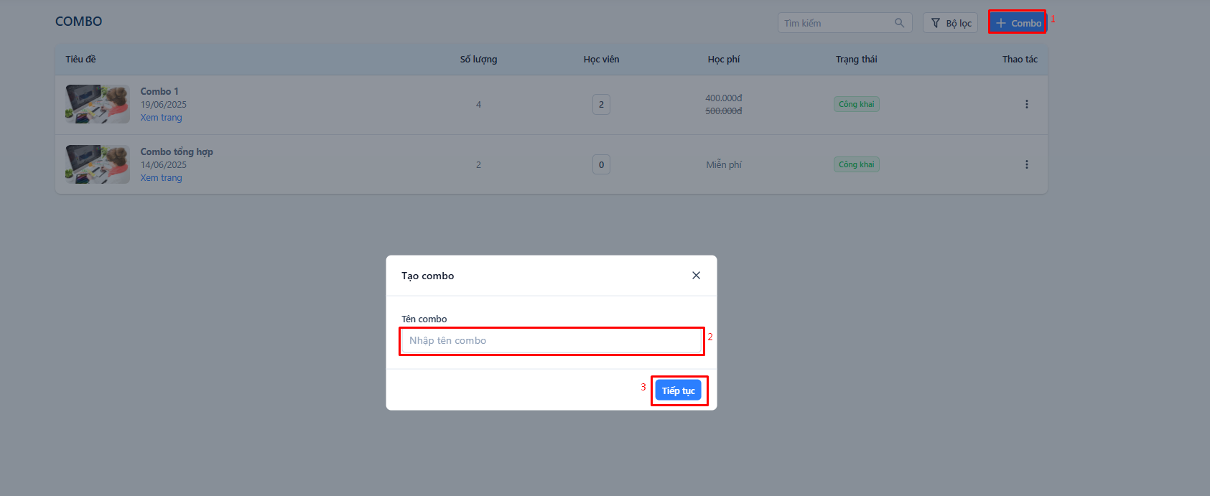Image resolution: width=1210 pixels, height=496 pixels.
Task: Click the Trạng thái column header
Action: pos(857,59)
